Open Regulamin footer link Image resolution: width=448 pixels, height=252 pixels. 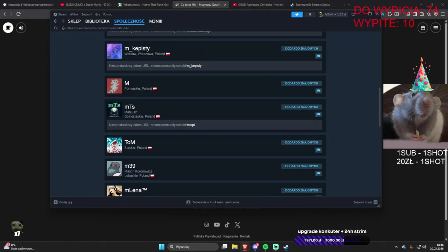(230, 236)
